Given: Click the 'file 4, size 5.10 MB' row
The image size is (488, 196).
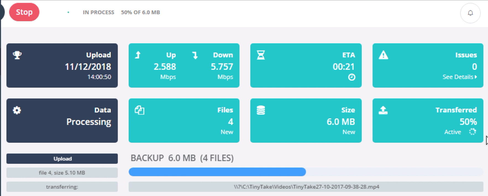Looking at the screenshot, I should 62,173.
